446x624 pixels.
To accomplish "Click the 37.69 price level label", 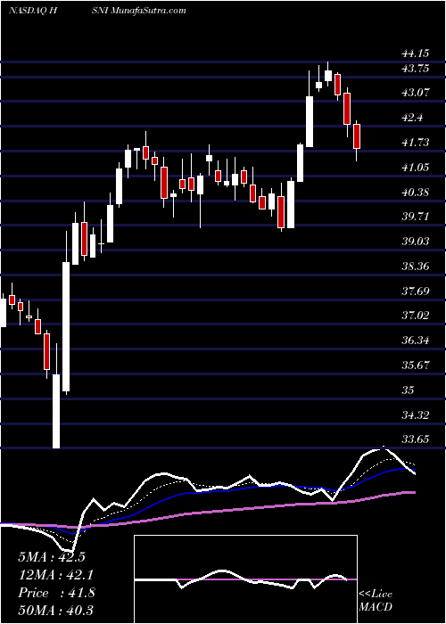I will point(415,291).
